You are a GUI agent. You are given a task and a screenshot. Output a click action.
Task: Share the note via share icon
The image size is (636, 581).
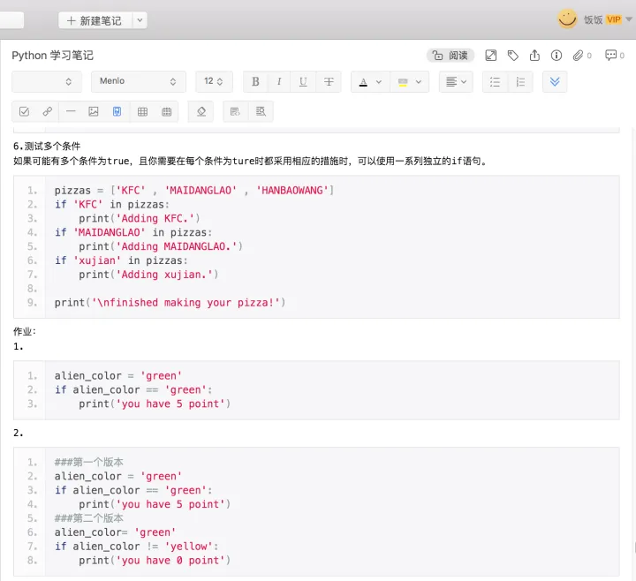coord(534,55)
